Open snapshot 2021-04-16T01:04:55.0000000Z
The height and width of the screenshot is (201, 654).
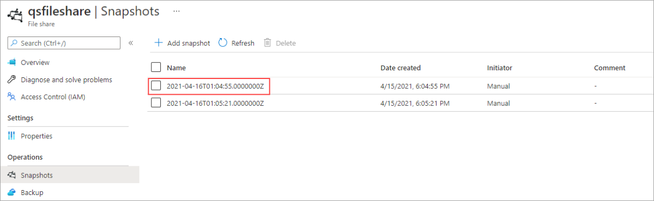tap(215, 86)
